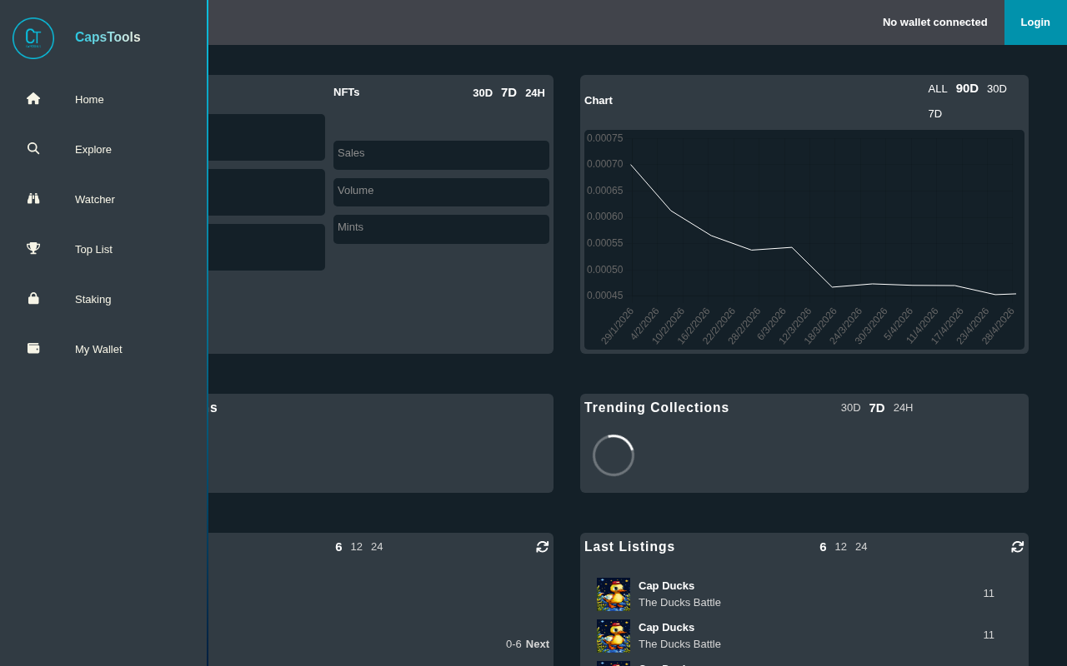
Task: Show 24 items in Last Listings
Action: [861, 547]
